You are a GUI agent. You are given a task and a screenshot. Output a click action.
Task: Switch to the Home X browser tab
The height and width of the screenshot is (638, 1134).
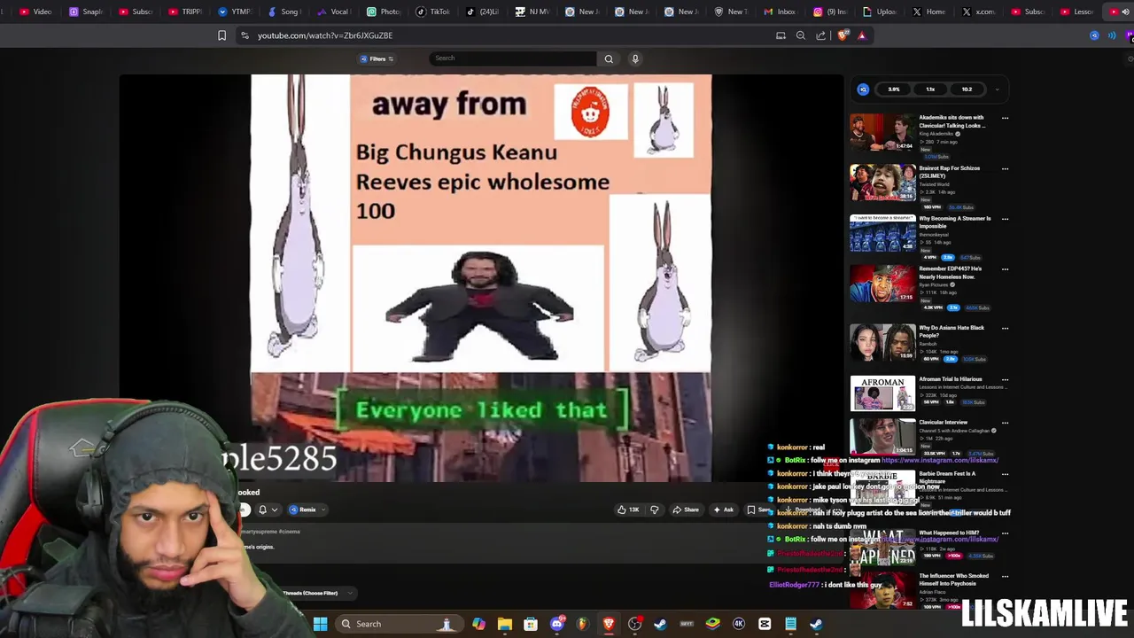929,12
